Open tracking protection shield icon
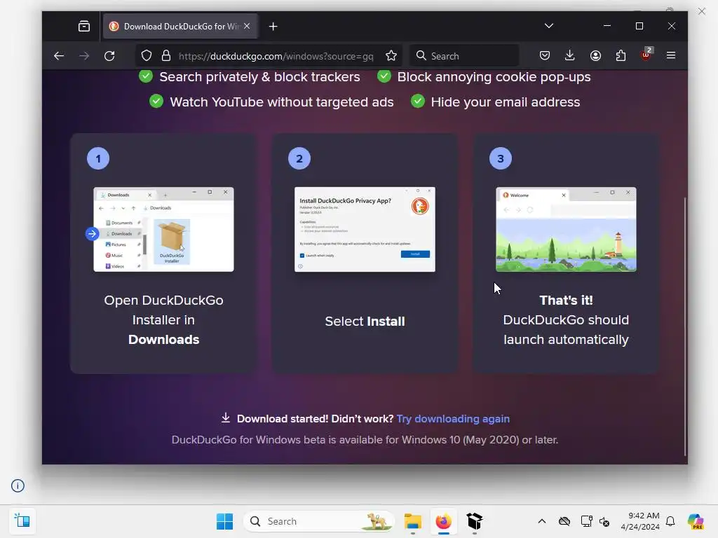 (146, 56)
